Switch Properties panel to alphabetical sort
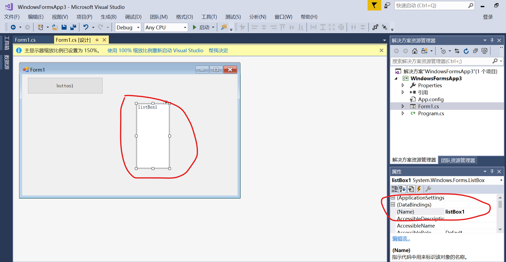506x262 pixels. [402, 189]
